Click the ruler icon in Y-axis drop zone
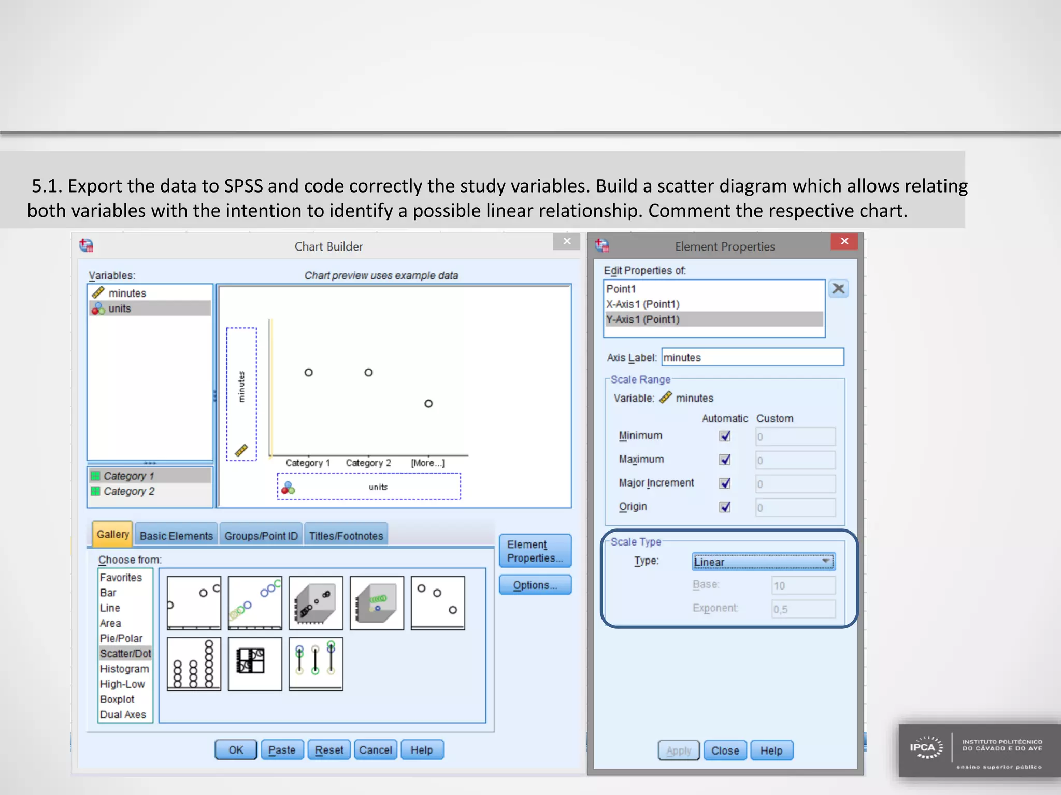This screenshot has height=795, width=1061. coord(241,450)
